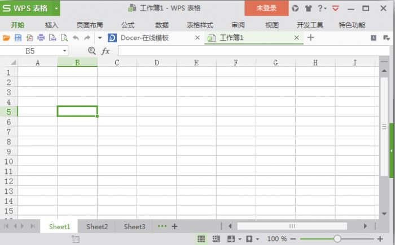The width and height of the screenshot is (395, 245).
Task: Click the zoom in plus button
Action: click(x=380, y=239)
